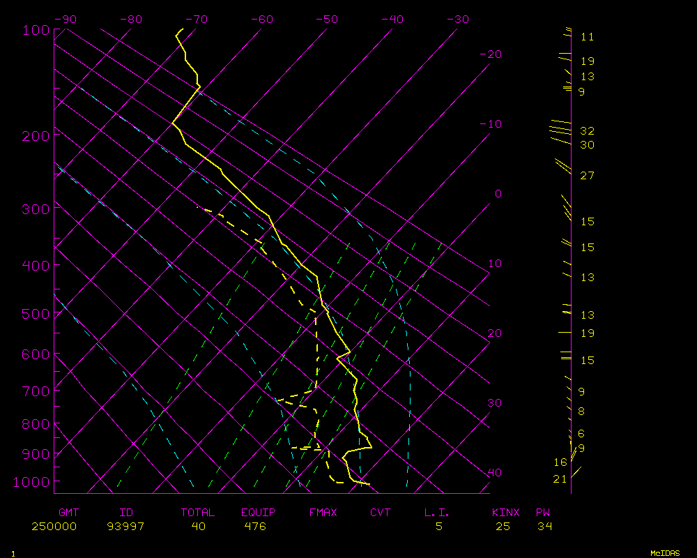
Task: Click the McIDAS label in bottom corner
Action: click(x=665, y=552)
